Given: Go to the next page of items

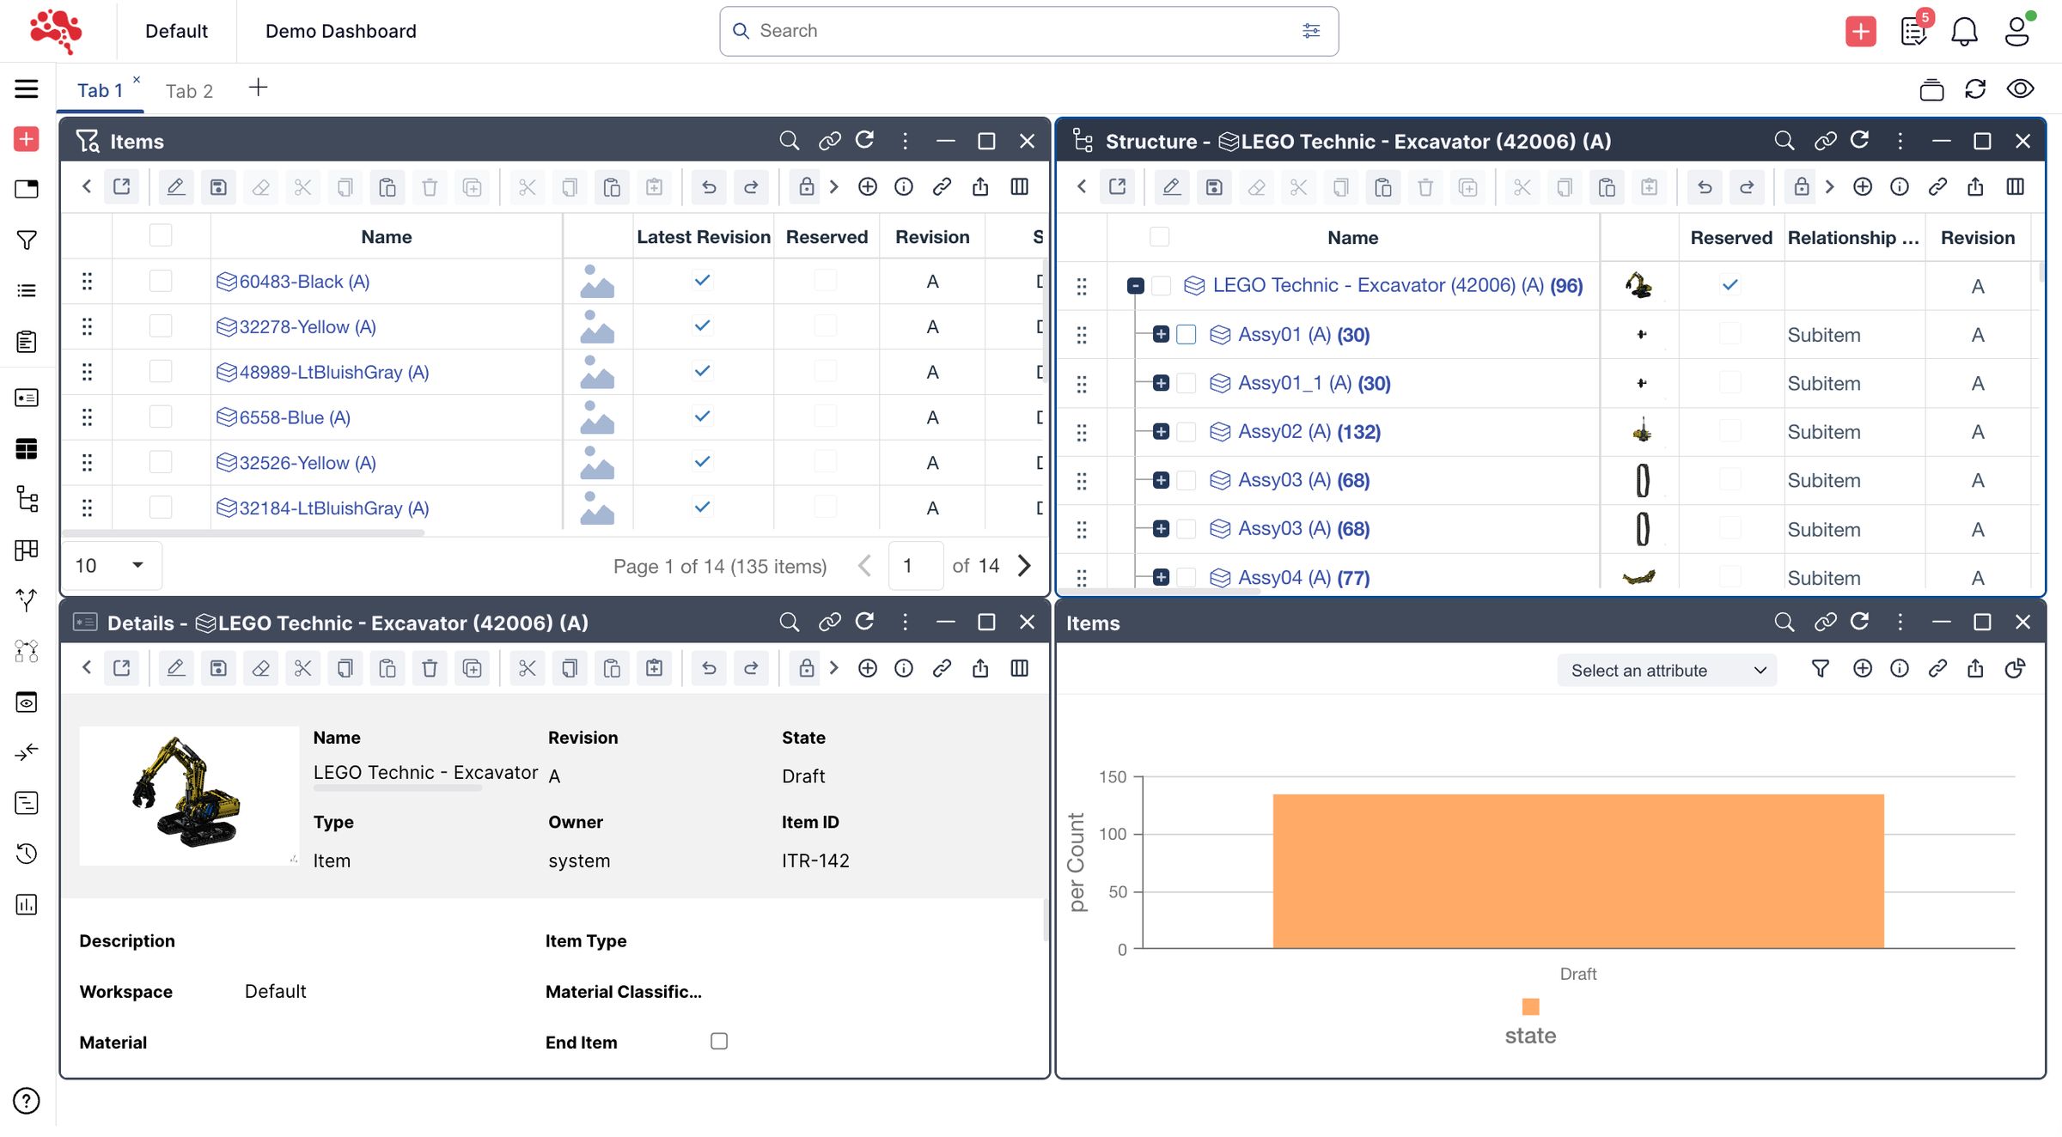Looking at the screenshot, I should coord(1024,566).
